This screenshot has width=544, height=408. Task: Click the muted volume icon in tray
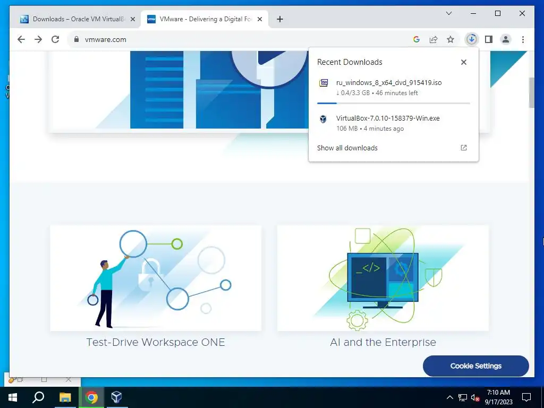(x=475, y=397)
